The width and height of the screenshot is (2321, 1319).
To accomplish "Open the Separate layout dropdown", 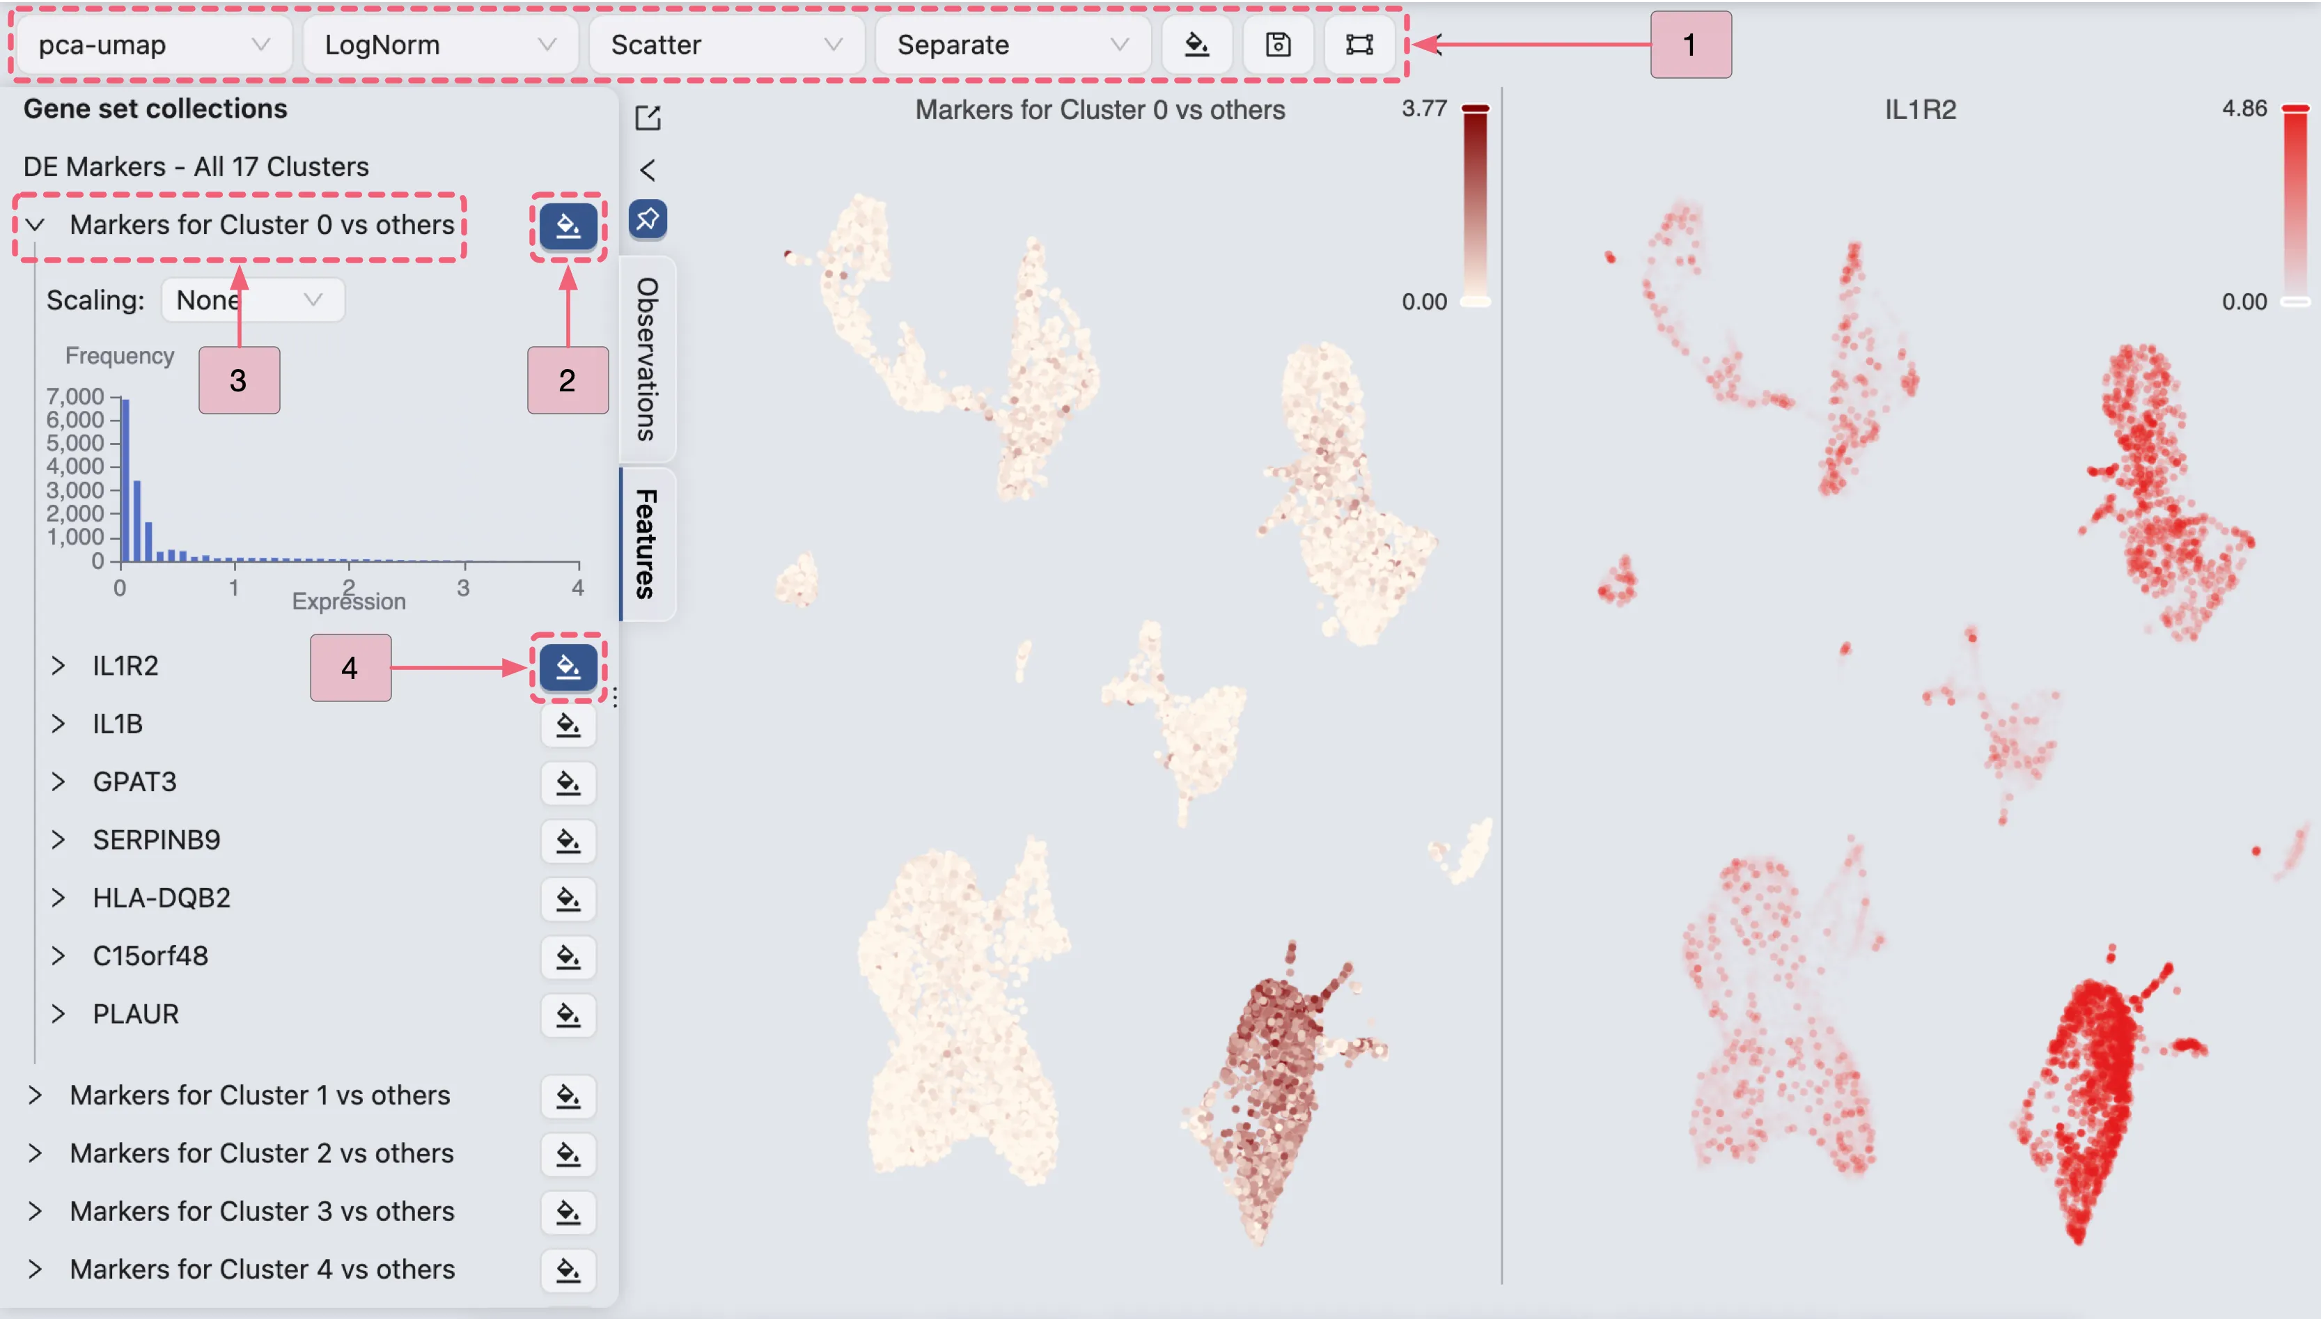I will 1012,45.
